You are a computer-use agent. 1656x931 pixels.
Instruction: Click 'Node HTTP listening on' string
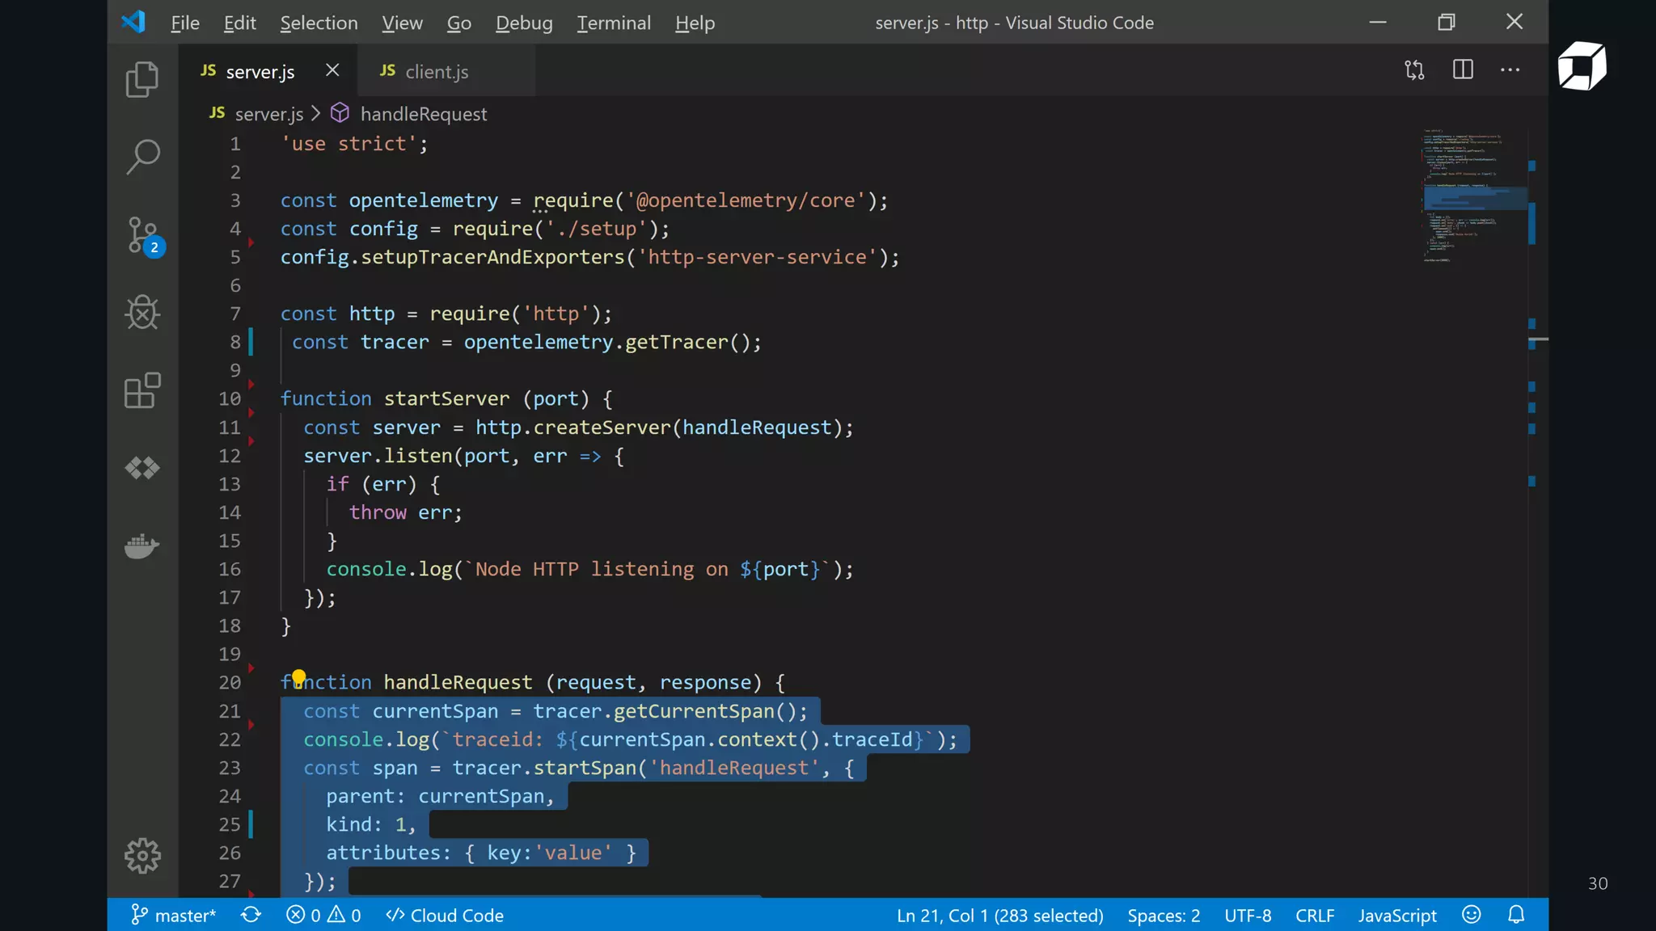coord(601,569)
